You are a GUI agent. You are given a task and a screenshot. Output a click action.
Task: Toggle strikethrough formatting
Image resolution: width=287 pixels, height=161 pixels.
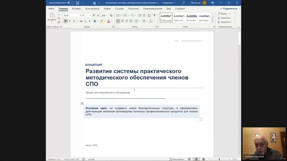point(81,21)
